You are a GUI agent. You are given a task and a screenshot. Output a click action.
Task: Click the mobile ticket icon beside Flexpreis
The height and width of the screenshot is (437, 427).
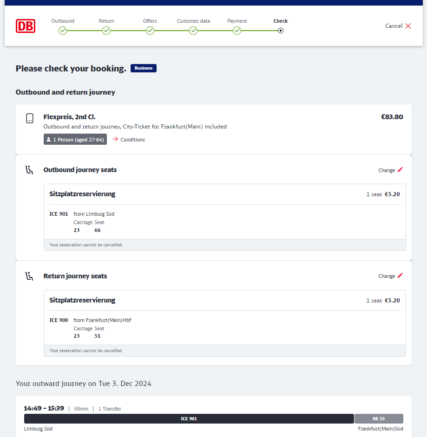click(30, 118)
